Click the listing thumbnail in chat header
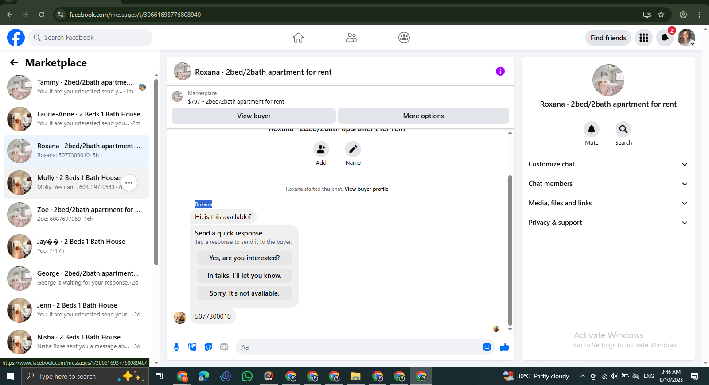Image resolution: width=709 pixels, height=385 pixels. tap(183, 71)
